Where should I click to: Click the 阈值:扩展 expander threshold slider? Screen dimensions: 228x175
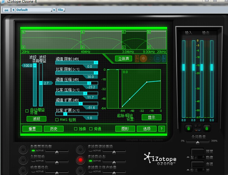click(77, 104)
